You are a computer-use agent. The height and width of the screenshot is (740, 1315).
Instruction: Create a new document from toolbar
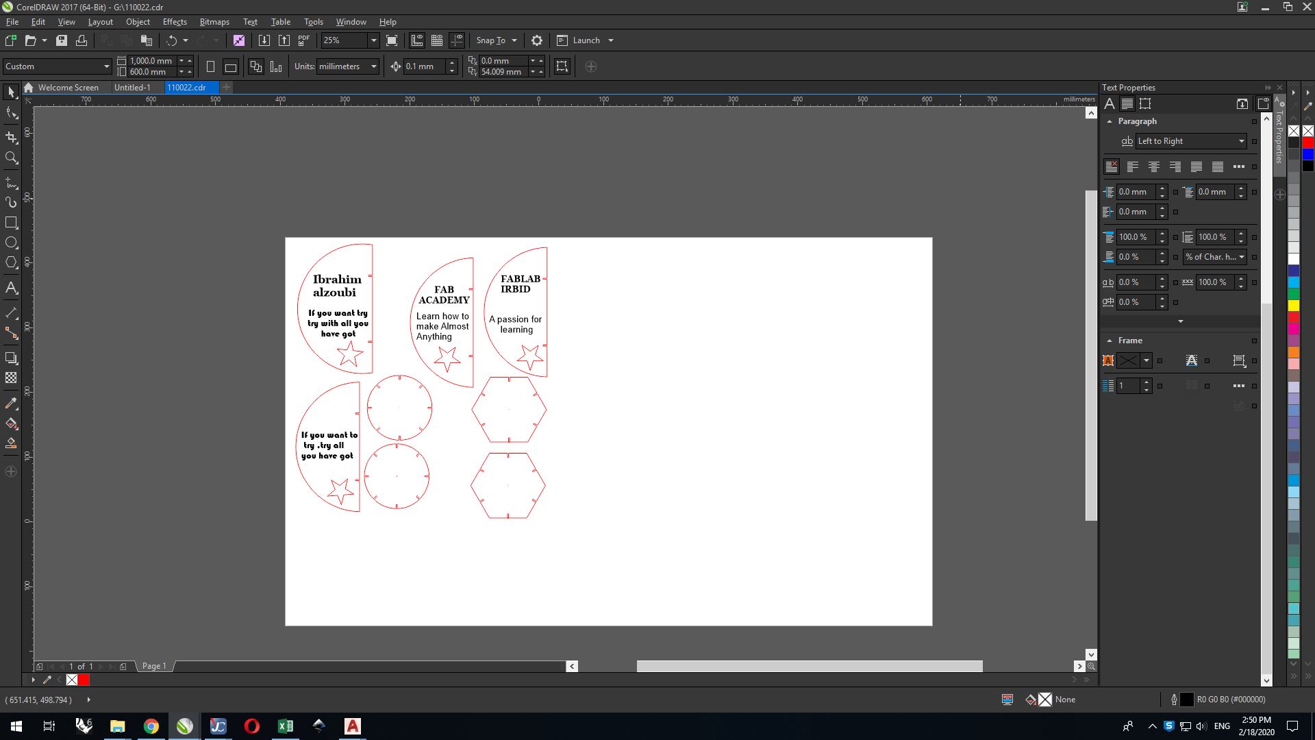10,40
